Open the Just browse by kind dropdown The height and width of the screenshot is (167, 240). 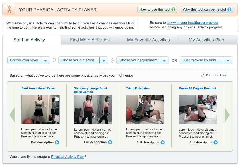[x=228, y=60]
